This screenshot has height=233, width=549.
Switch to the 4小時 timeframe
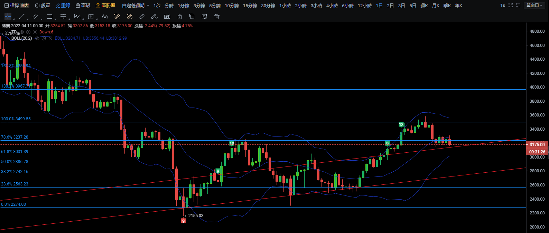(x=332, y=6)
